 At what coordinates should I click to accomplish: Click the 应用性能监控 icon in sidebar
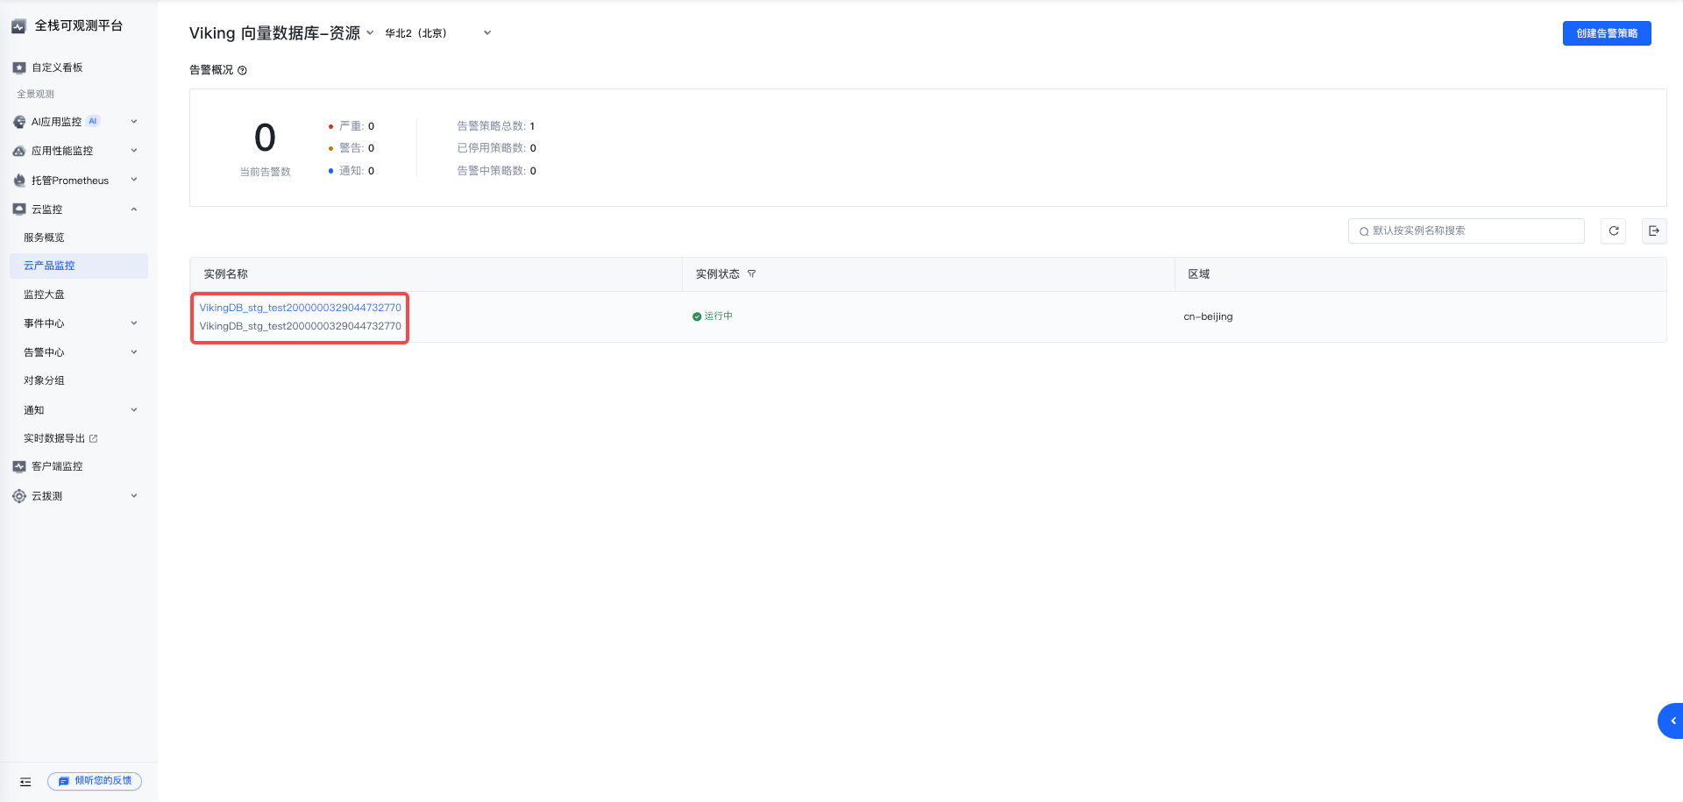(x=19, y=151)
